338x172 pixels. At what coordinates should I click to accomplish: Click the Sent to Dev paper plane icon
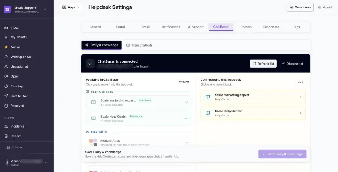(6, 96)
